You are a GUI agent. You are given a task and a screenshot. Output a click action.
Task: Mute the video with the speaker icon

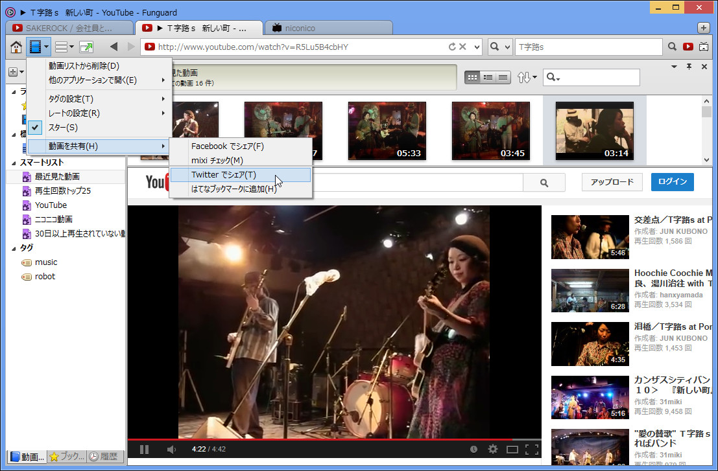pyautogui.click(x=171, y=450)
